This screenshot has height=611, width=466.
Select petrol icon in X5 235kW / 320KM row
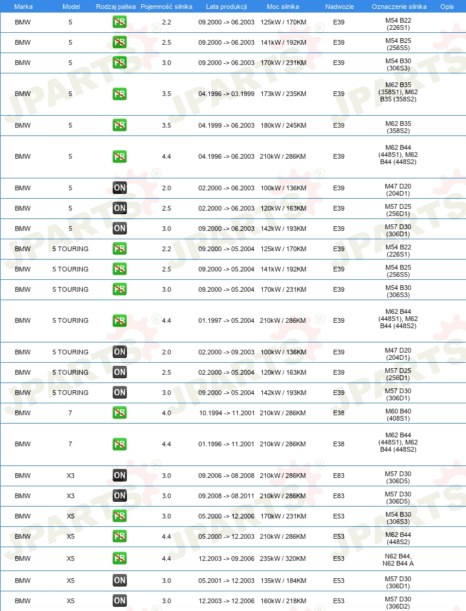click(120, 558)
